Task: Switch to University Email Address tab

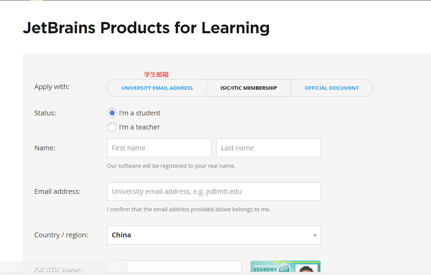Action: 157,88
